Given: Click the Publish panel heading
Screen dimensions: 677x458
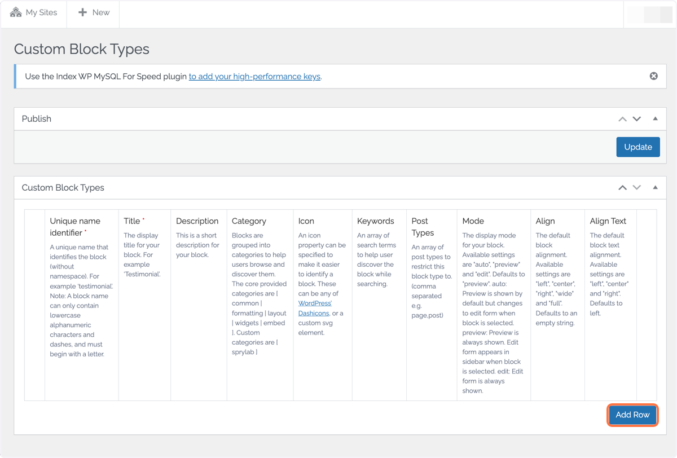Looking at the screenshot, I should coord(37,119).
